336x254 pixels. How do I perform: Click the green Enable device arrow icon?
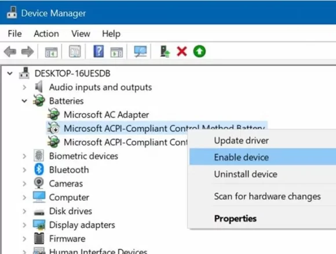pos(199,51)
